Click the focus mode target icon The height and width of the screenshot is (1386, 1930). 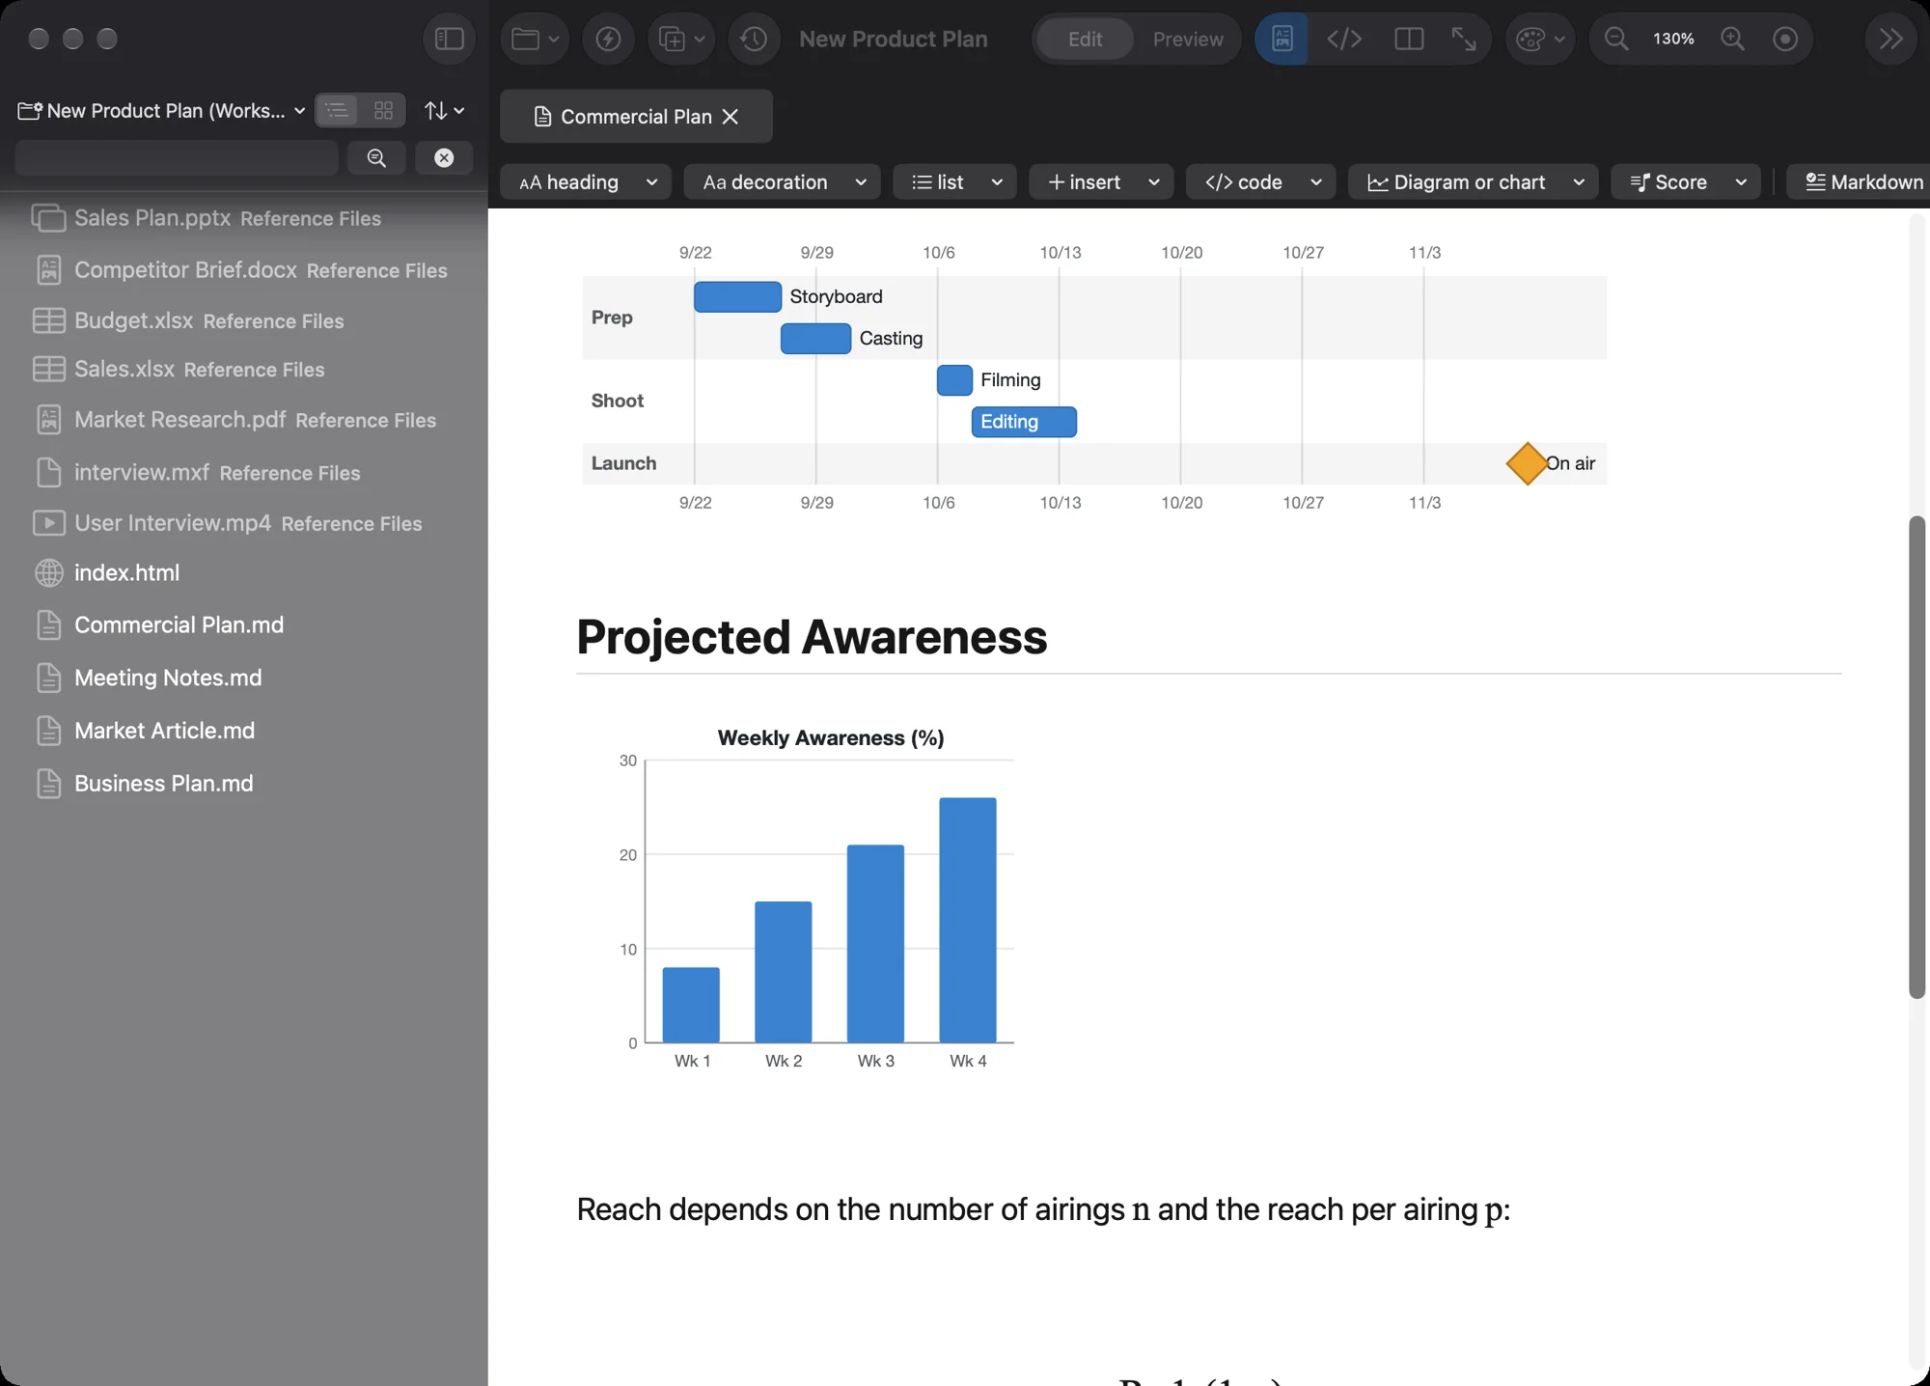coord(1785,39)
